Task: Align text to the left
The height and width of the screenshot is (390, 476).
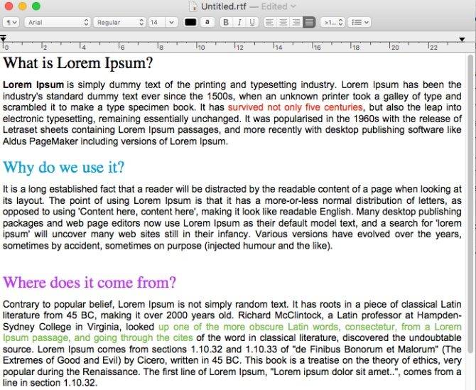Action: tap(270, 22)
